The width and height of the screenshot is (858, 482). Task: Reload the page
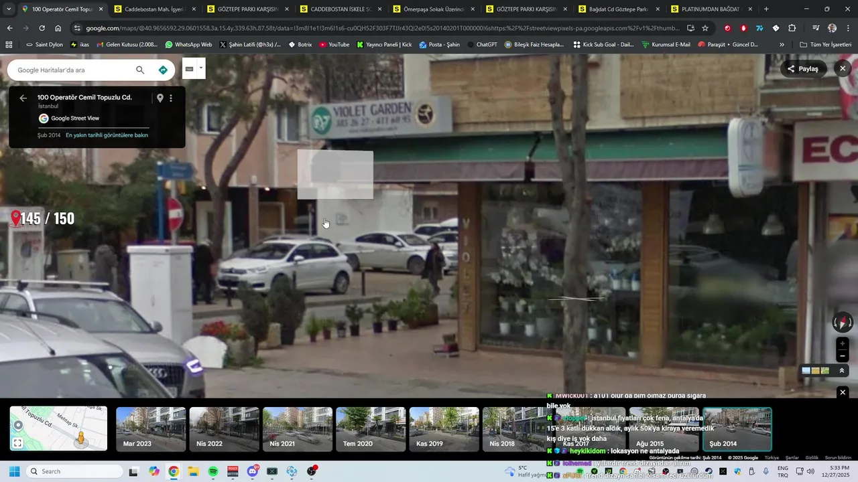click(42, 28)
